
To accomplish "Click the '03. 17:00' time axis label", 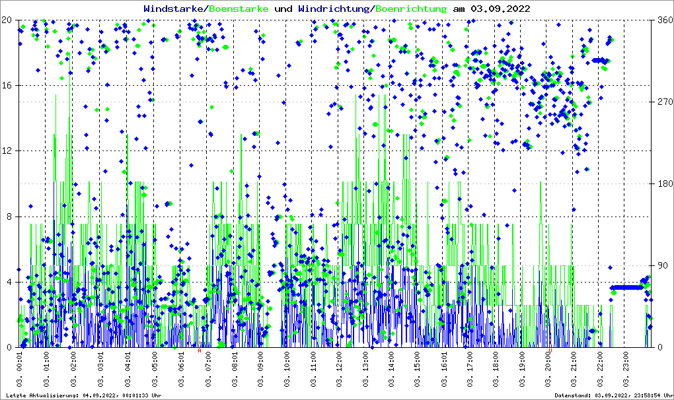I will click(470, 371).
